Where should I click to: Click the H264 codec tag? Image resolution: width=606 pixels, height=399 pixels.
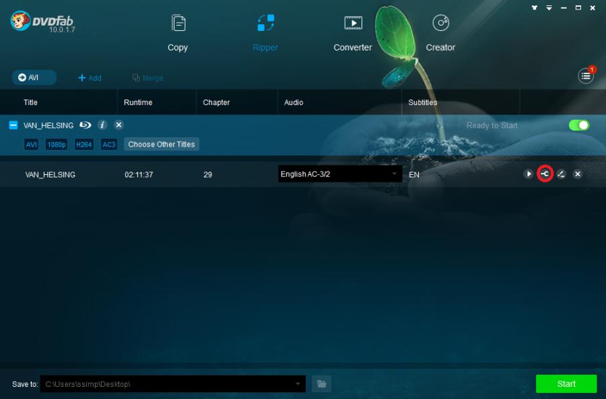[x=84, y=145]
